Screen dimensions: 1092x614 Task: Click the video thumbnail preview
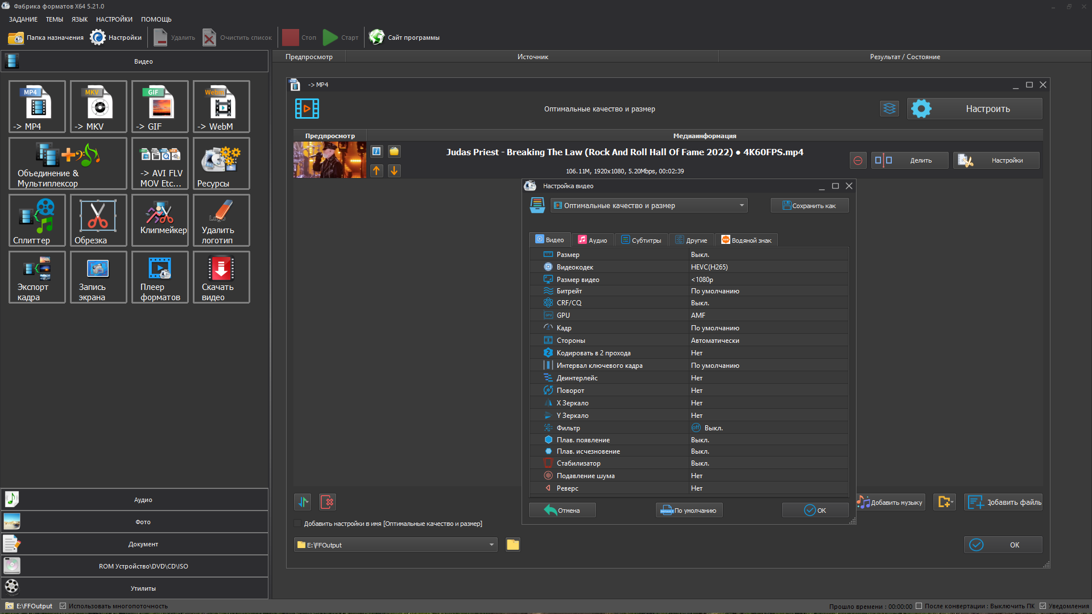click(330, 160)
